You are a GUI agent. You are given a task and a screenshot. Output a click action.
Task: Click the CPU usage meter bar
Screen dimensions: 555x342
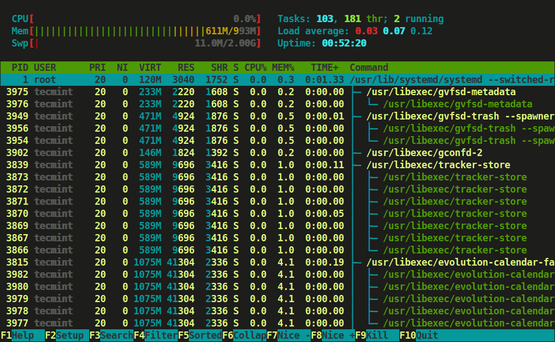[136, 19]
